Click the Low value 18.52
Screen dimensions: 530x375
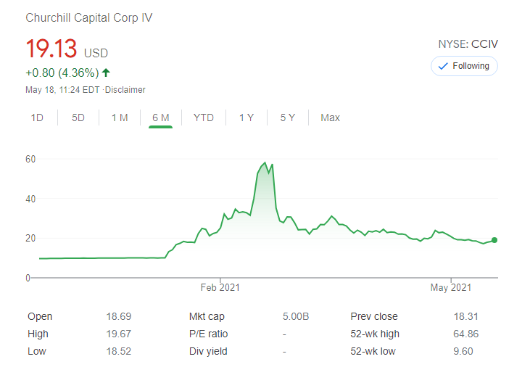tap(119, 351)
